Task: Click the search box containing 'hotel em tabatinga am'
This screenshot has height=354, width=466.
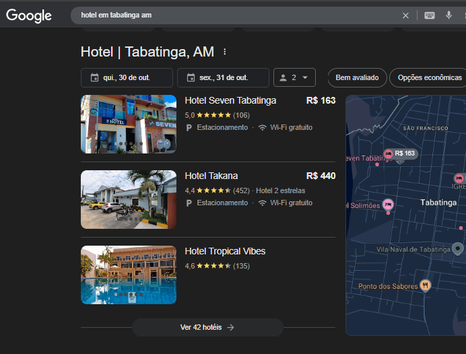Action: click(x=238, y=15)
